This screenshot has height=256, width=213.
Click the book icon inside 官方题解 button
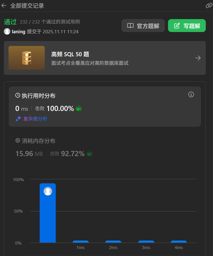click(131, 26)
